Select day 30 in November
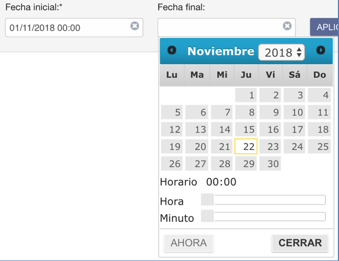Screen dimensions: 339x261 [x=270, y=163]
